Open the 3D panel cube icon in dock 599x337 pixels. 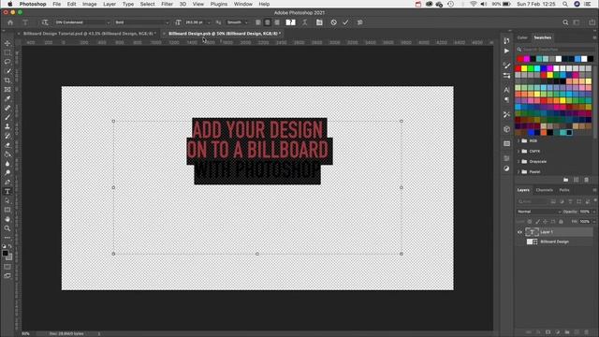[x=506, y=129]
